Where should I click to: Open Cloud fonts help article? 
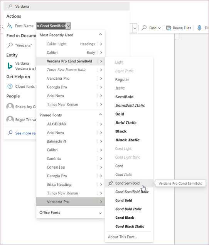[26, 86]
